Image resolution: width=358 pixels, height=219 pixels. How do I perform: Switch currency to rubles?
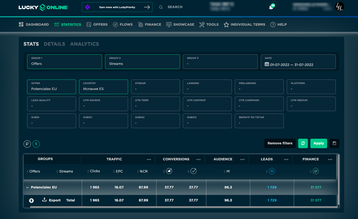pos(27,144)
